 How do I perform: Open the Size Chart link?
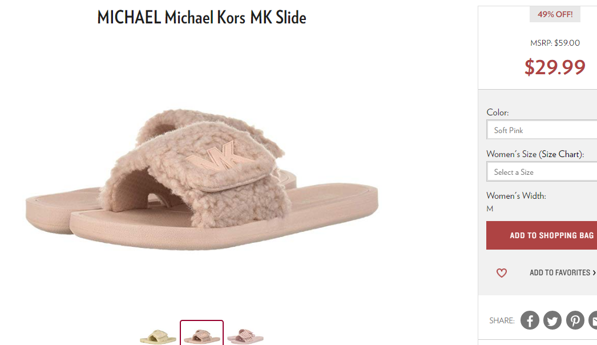(562, 154)
